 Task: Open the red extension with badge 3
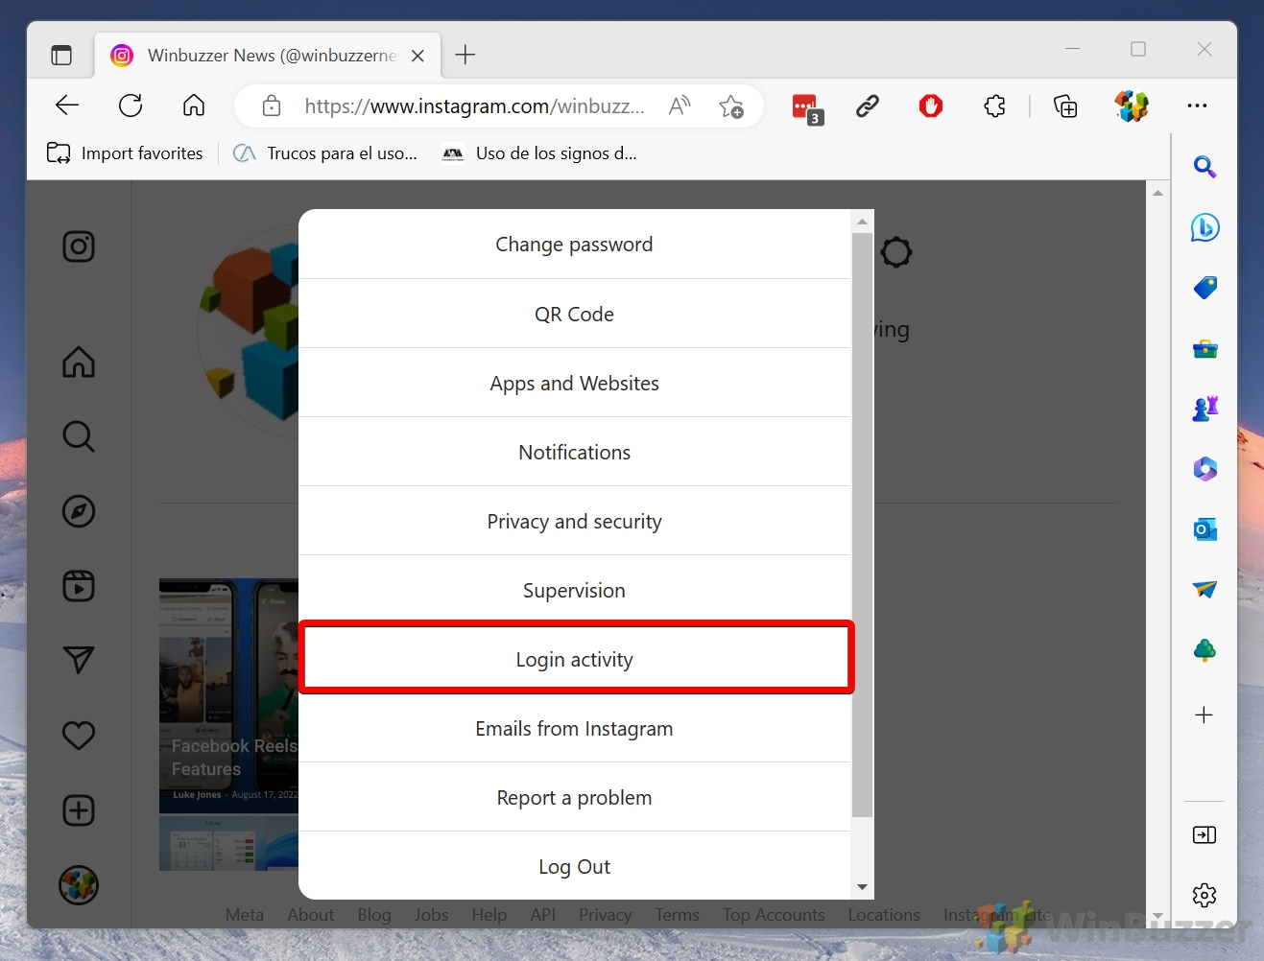tap(806, 107)
